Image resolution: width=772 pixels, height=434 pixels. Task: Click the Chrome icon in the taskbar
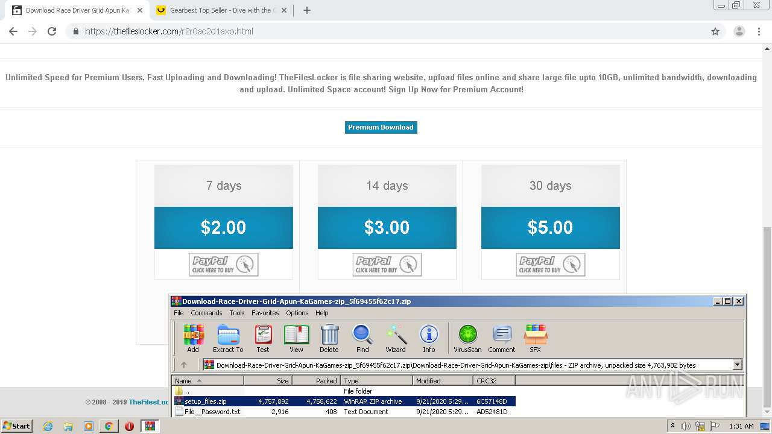[x=109, y=426]
